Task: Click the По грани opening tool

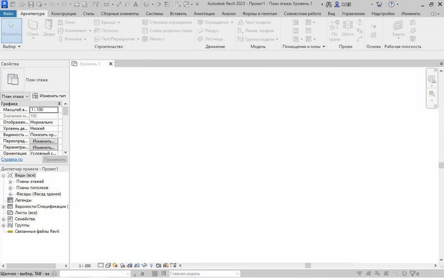Action: click(334, 29)
